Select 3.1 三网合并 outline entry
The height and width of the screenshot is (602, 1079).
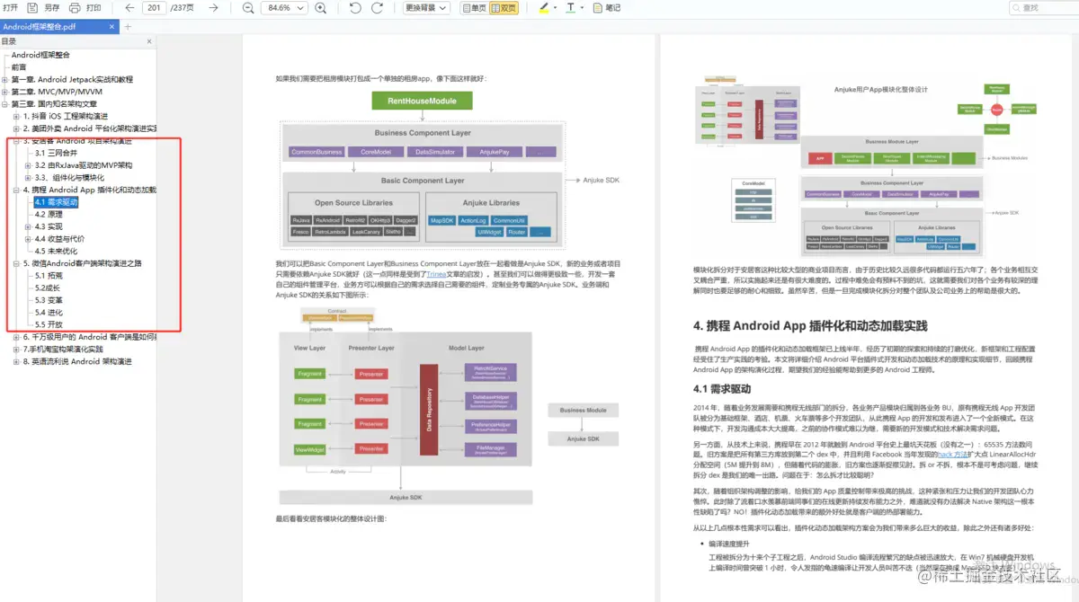[57, 153]
